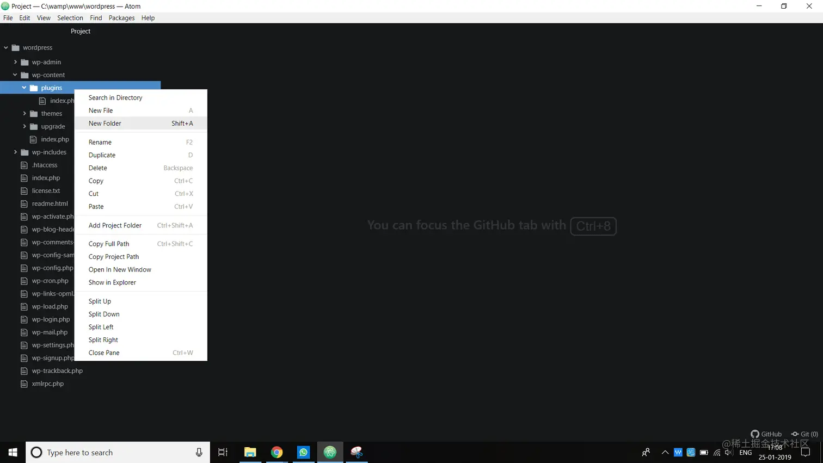823x463 pixels.
Task: Choose Copy Project Path from context menu
Action: point(140,257)
